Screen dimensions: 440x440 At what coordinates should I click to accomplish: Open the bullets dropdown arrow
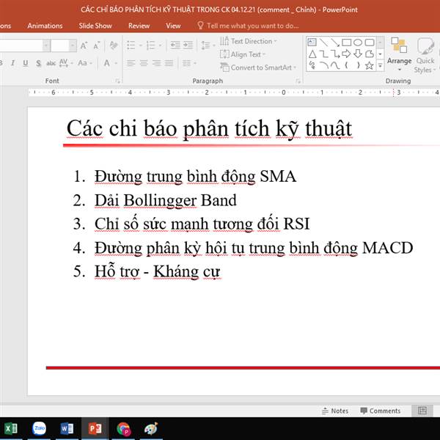point(141,45)
